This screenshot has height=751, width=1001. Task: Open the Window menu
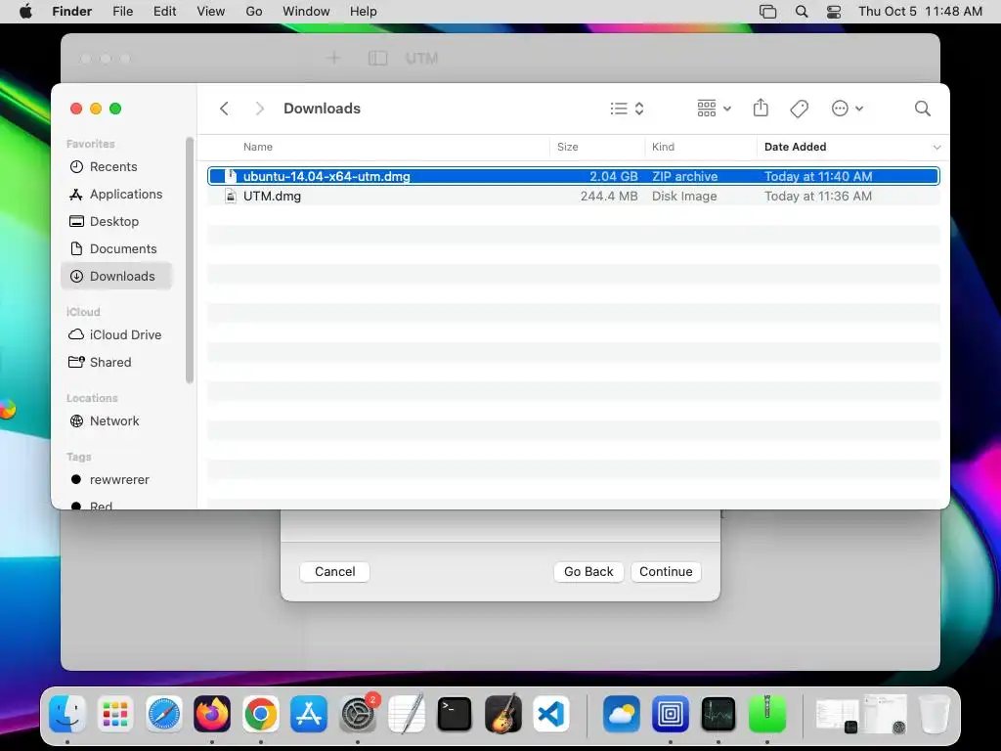(306, 12)
